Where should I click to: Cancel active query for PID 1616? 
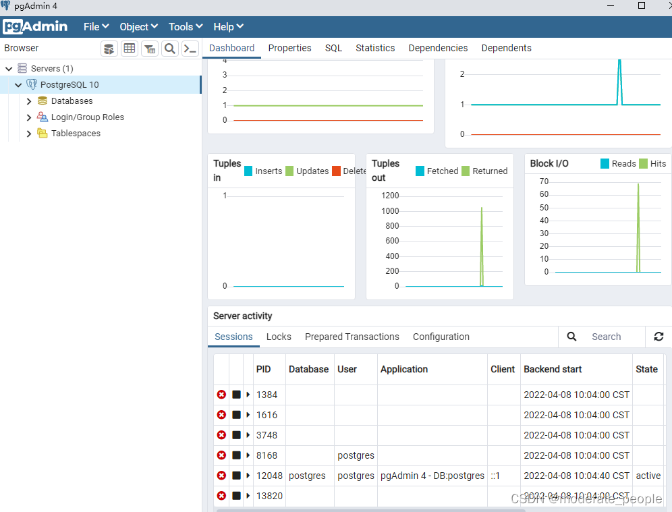pyautogui.click(x=236, y=415)
